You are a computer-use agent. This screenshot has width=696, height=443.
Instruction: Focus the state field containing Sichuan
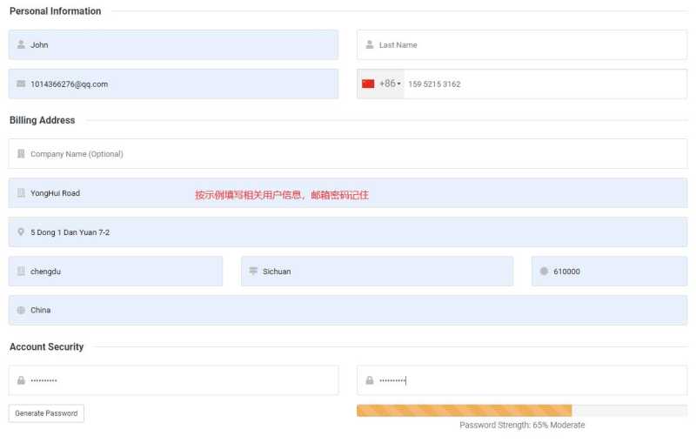pyautogui.click(x=378, y=271)
